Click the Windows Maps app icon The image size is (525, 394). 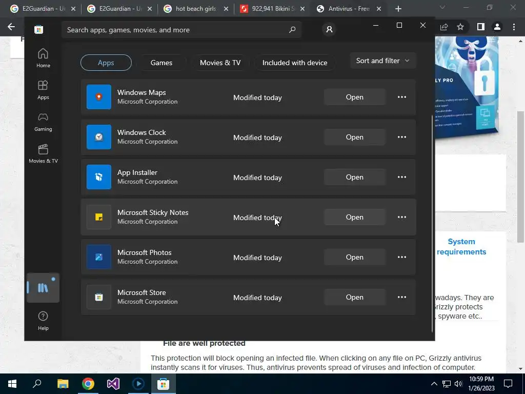[x=99, y=97]
